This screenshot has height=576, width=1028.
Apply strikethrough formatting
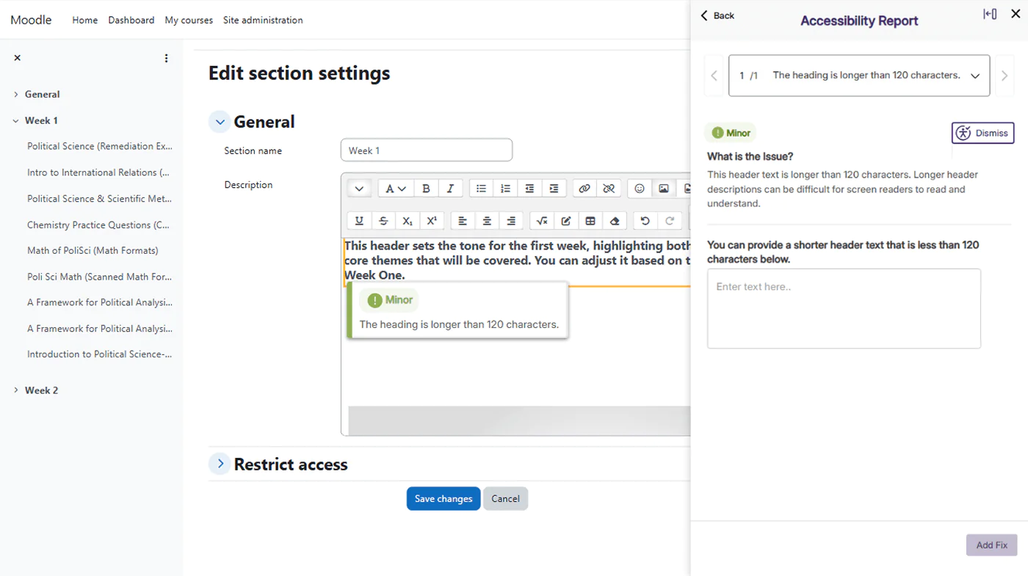pyautogui.click(x=383, y=221)
